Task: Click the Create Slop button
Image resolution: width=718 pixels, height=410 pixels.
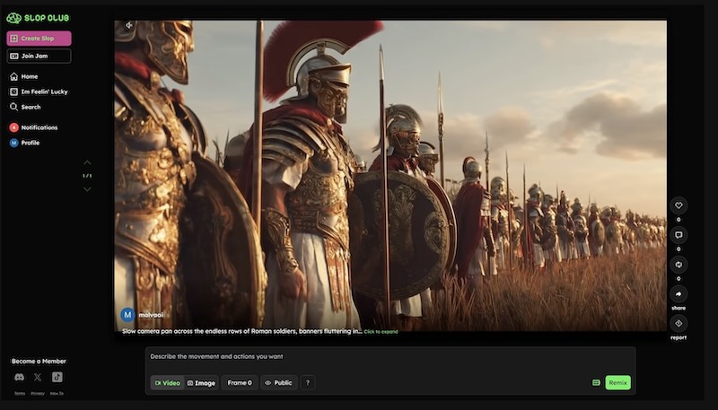Action: [x=39, y=39]
